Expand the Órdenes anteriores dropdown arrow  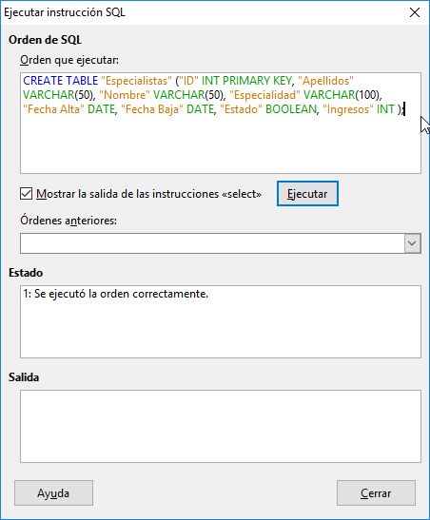click(413, 243)
